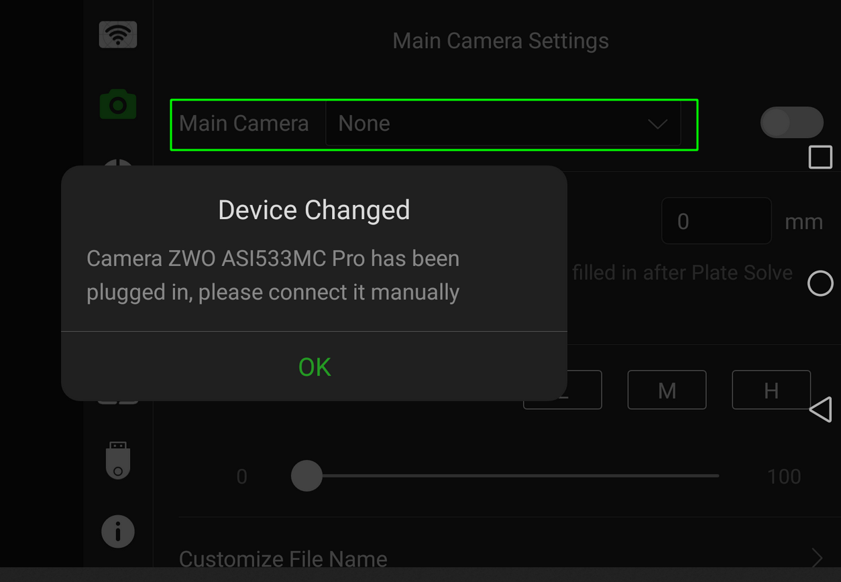
Task: Click the focal length mm input field
Action: point(716,221)
